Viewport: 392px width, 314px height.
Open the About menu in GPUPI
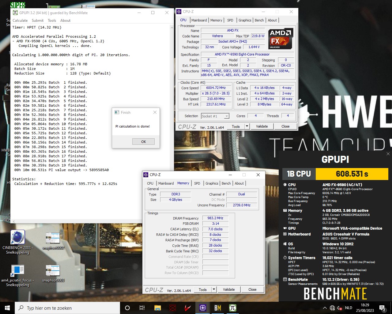pyautogui.click(x=65, y=21)
